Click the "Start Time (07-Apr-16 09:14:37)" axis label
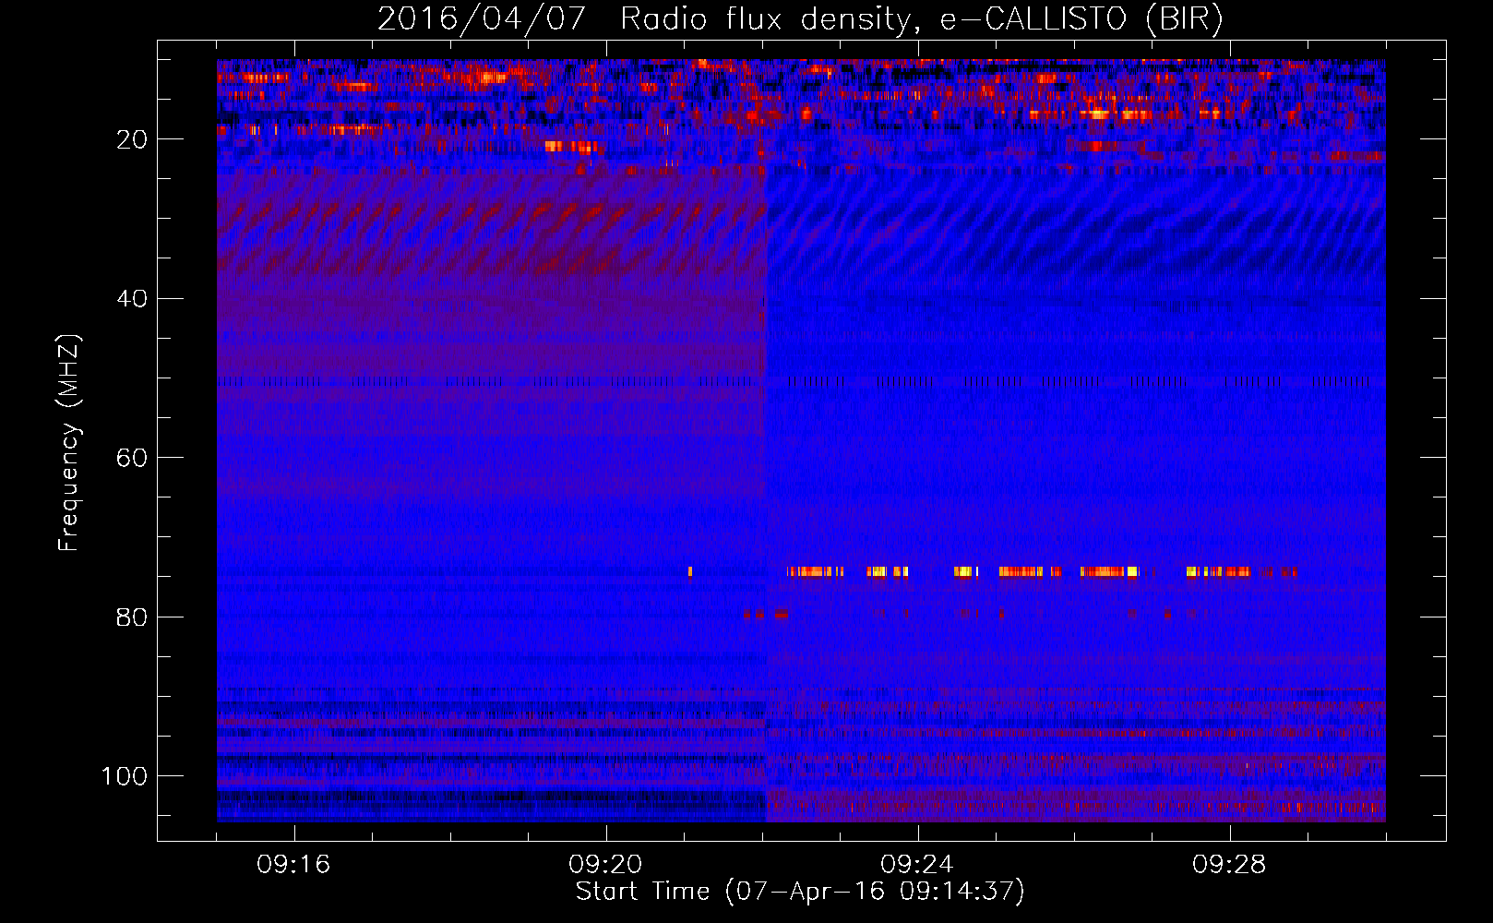This screenshot has height=923, width=1493. coord(801,892)
